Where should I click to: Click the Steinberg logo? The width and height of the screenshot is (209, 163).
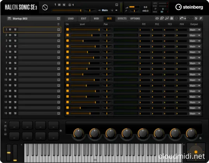[189, 7]
